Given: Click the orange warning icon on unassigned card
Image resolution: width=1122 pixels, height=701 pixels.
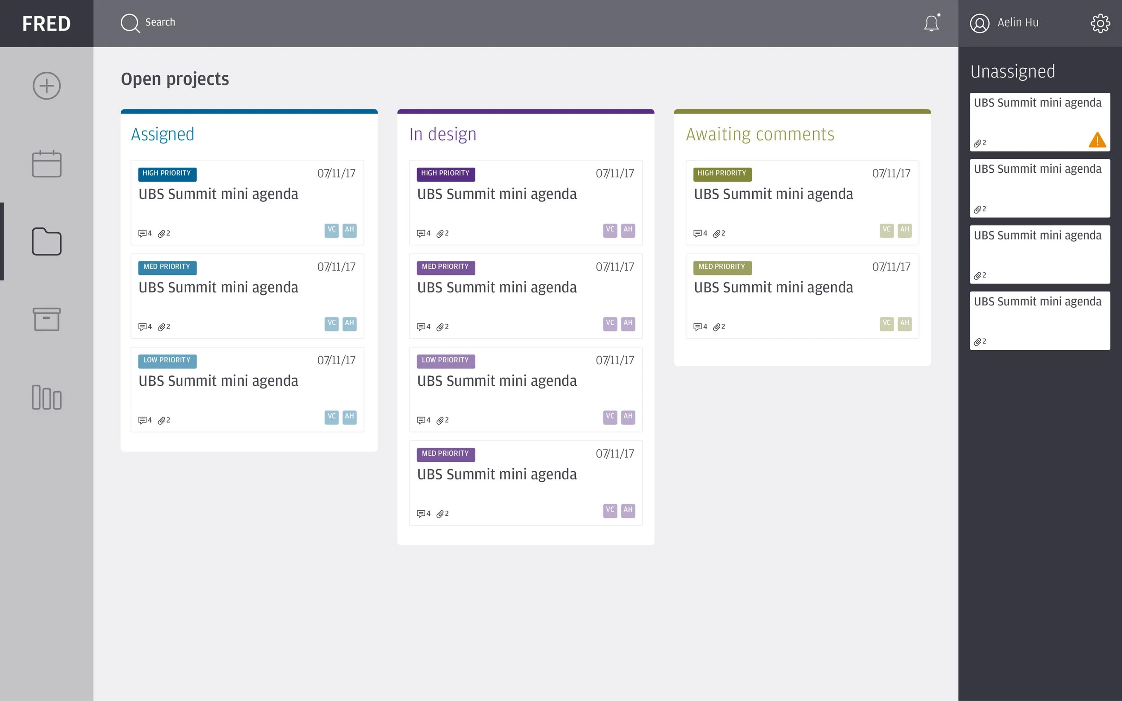Looking at the screenshot, I should click(1097, 140).
